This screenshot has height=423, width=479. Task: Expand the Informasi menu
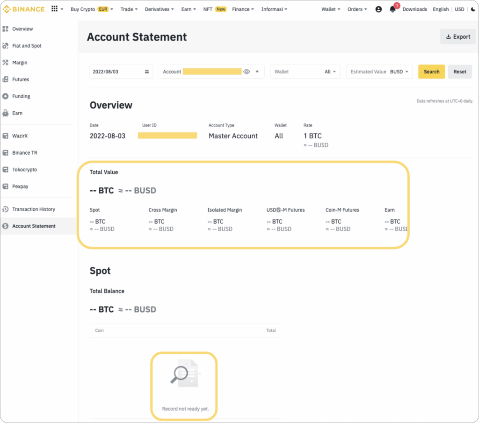click(x=274, y=9)
